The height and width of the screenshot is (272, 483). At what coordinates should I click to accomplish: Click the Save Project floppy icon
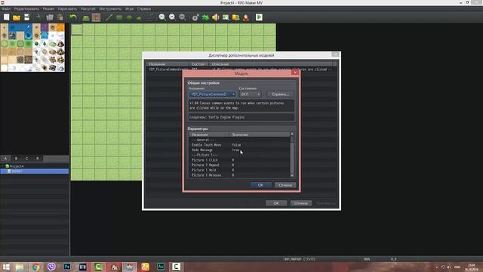27,17
